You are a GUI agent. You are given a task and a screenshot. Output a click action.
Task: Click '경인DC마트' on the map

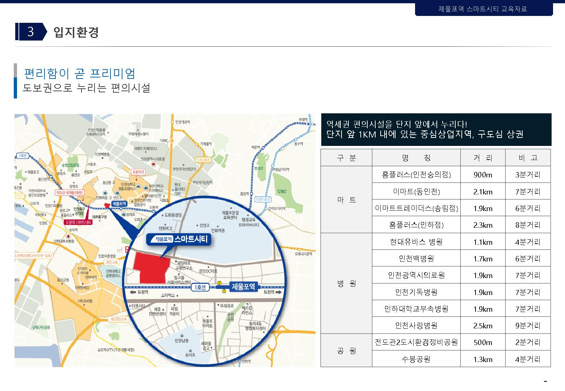208,271
